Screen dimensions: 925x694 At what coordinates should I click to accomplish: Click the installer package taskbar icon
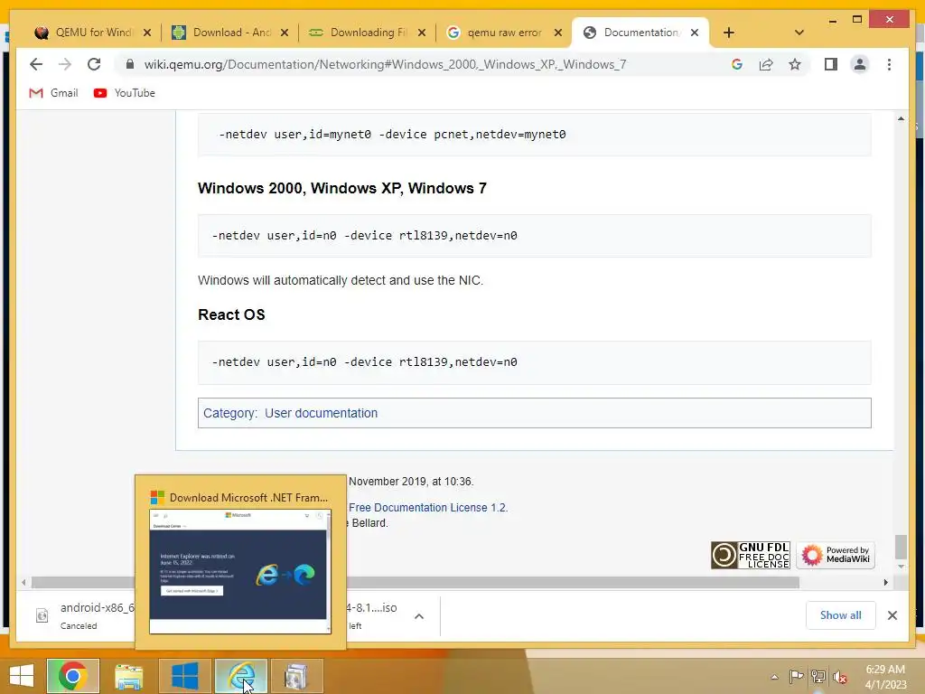pyautogui.click(x=296, y=676)
